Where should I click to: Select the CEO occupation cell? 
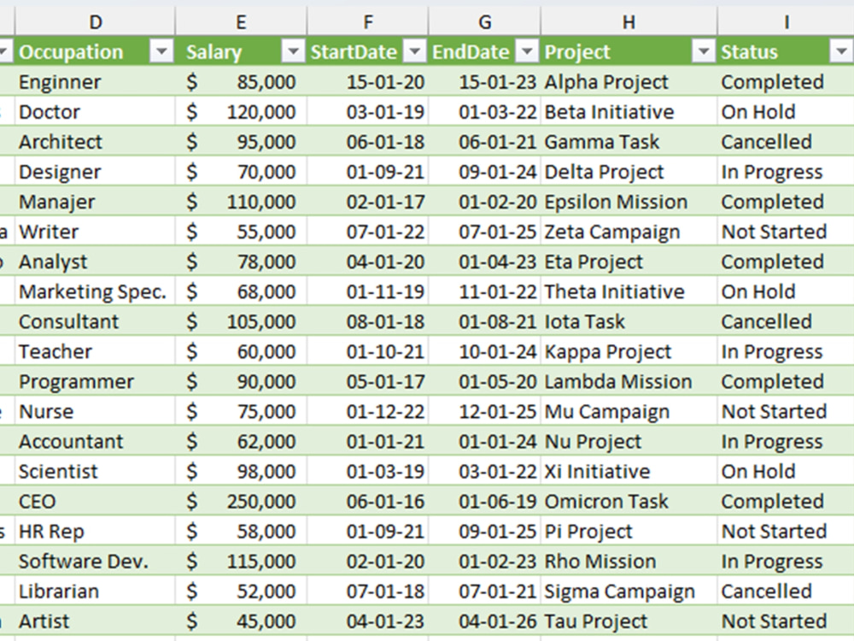(96, 502)
